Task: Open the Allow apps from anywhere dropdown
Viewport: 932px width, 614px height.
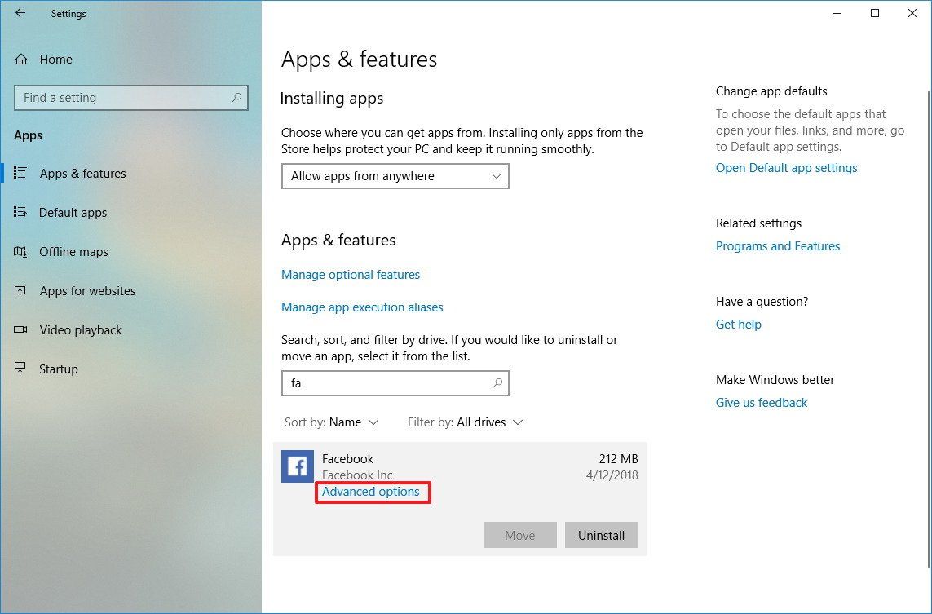Action: point(395,176)
